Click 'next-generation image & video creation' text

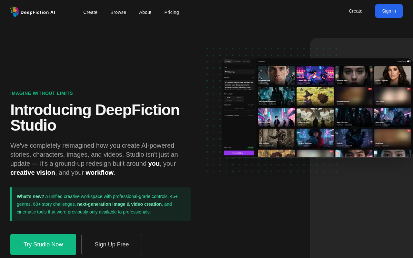(x=119, y=204)
